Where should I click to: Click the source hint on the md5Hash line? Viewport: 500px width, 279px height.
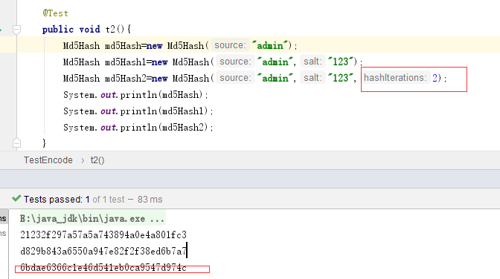230,45
